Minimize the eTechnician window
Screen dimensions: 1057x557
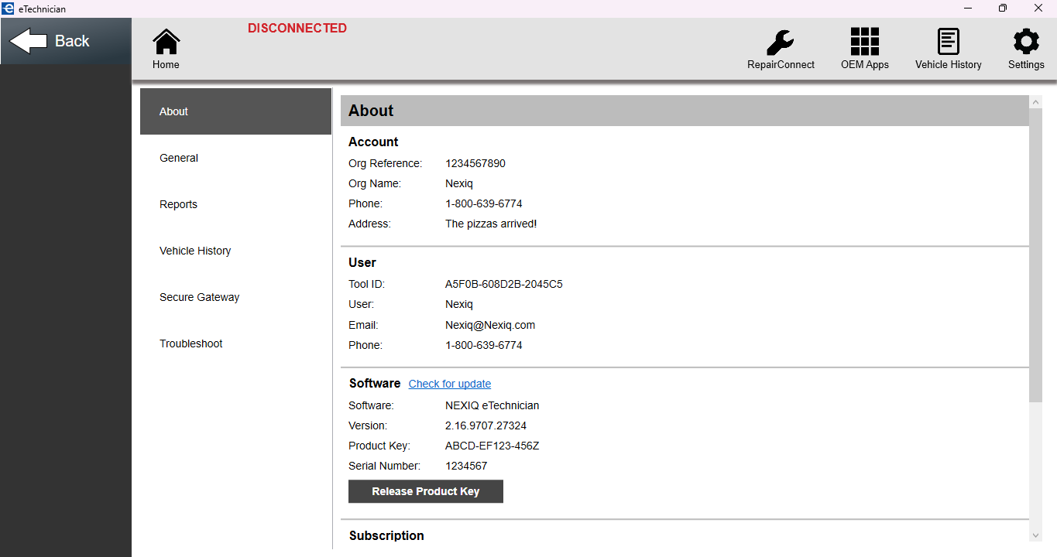[x=968, y=9]
